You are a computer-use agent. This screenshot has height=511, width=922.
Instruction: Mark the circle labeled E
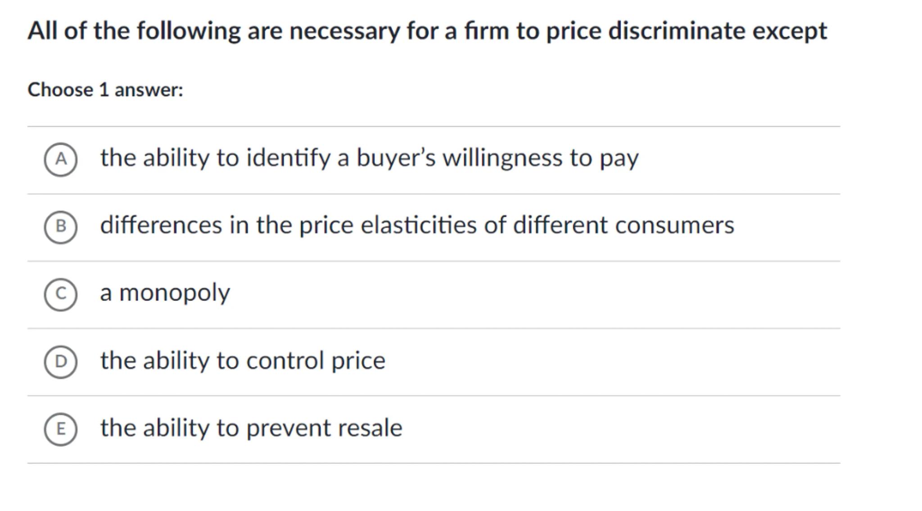click(x=61, y=429)
